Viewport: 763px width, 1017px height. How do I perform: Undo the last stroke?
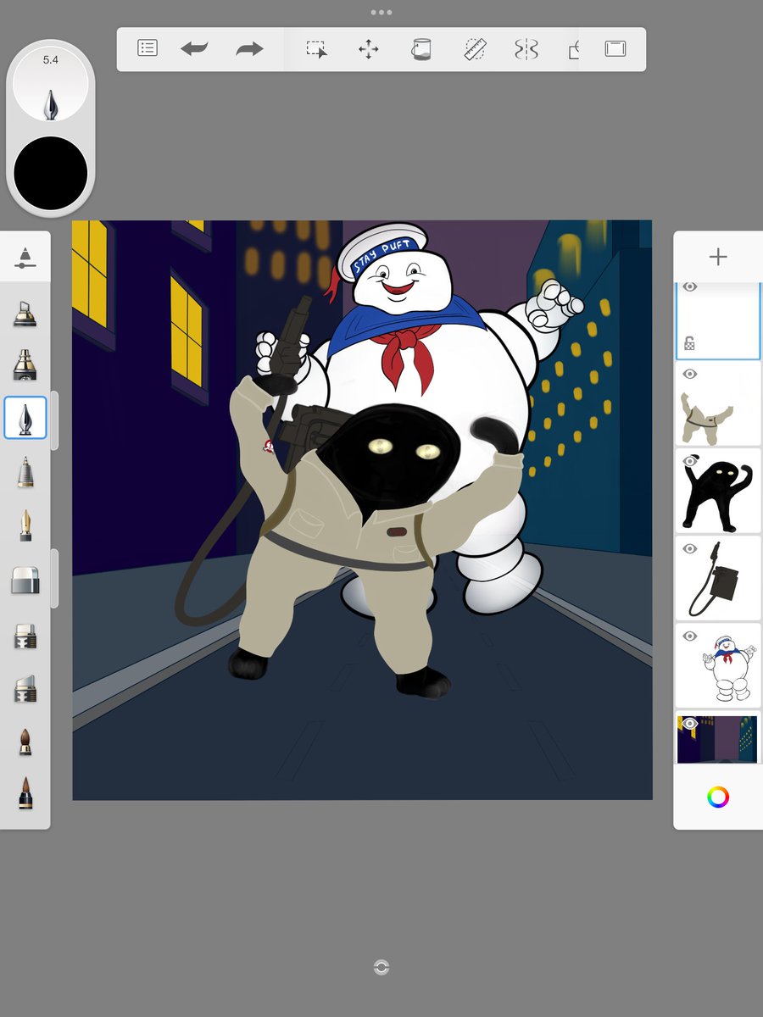click(194, 49)
